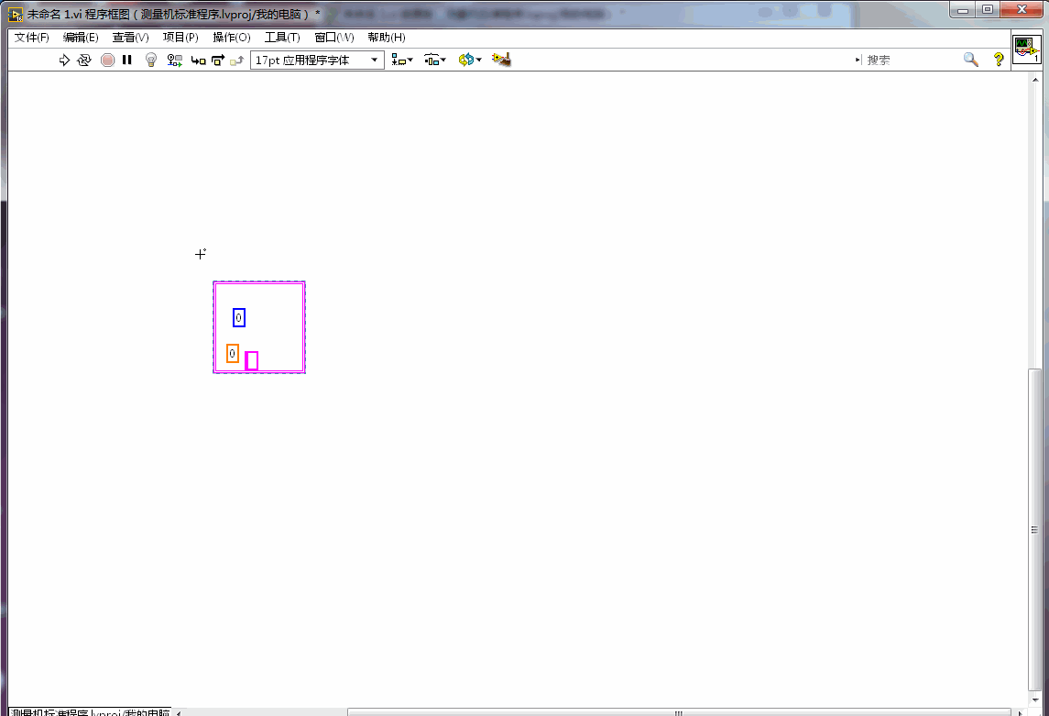Select the blue numeric constant 0
This screenshot has width=1049, height=716.
pyautogui.click(x=239, y=318)
